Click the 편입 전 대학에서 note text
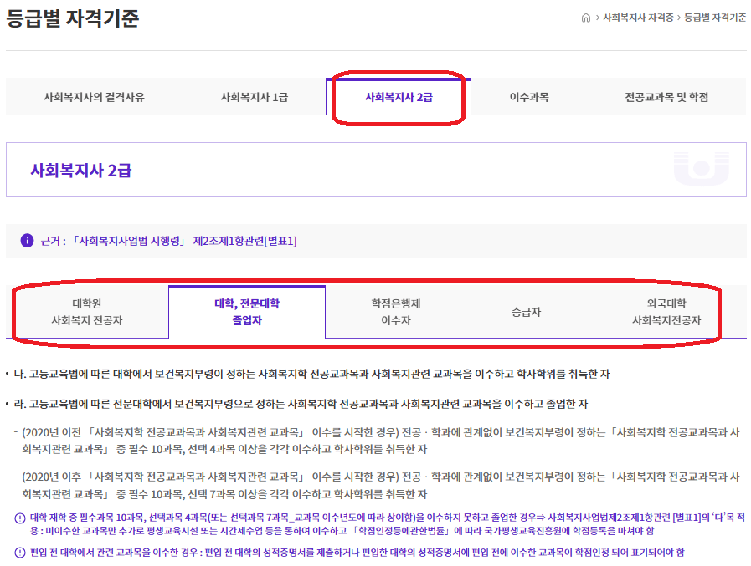The width and height of the screenshot is (751, 566). point(357,553)
